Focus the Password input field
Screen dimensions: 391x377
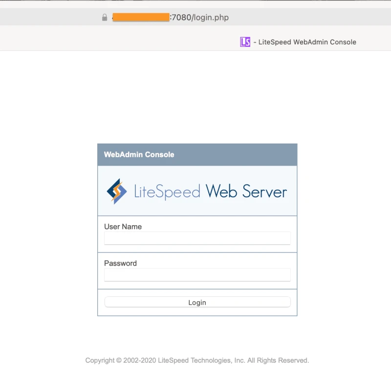tap(197, 275)
